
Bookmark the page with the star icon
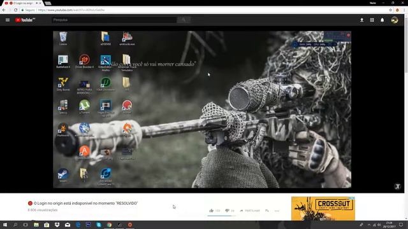[390, 10]
